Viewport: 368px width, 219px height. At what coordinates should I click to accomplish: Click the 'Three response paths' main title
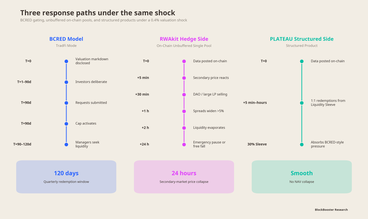[x=98, y=13]
